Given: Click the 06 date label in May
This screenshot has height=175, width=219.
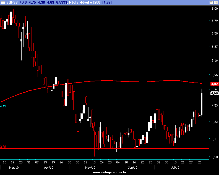Looking at the screenshot, I should (x=77, y=162).
